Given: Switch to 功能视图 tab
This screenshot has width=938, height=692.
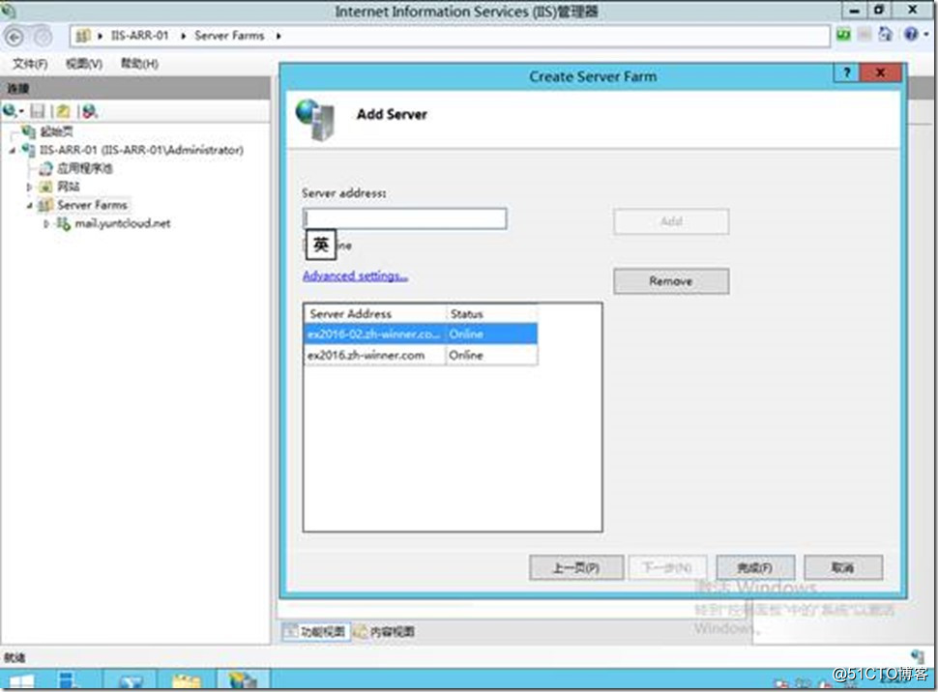Looking at the screenshot, I should pos(316,631).
